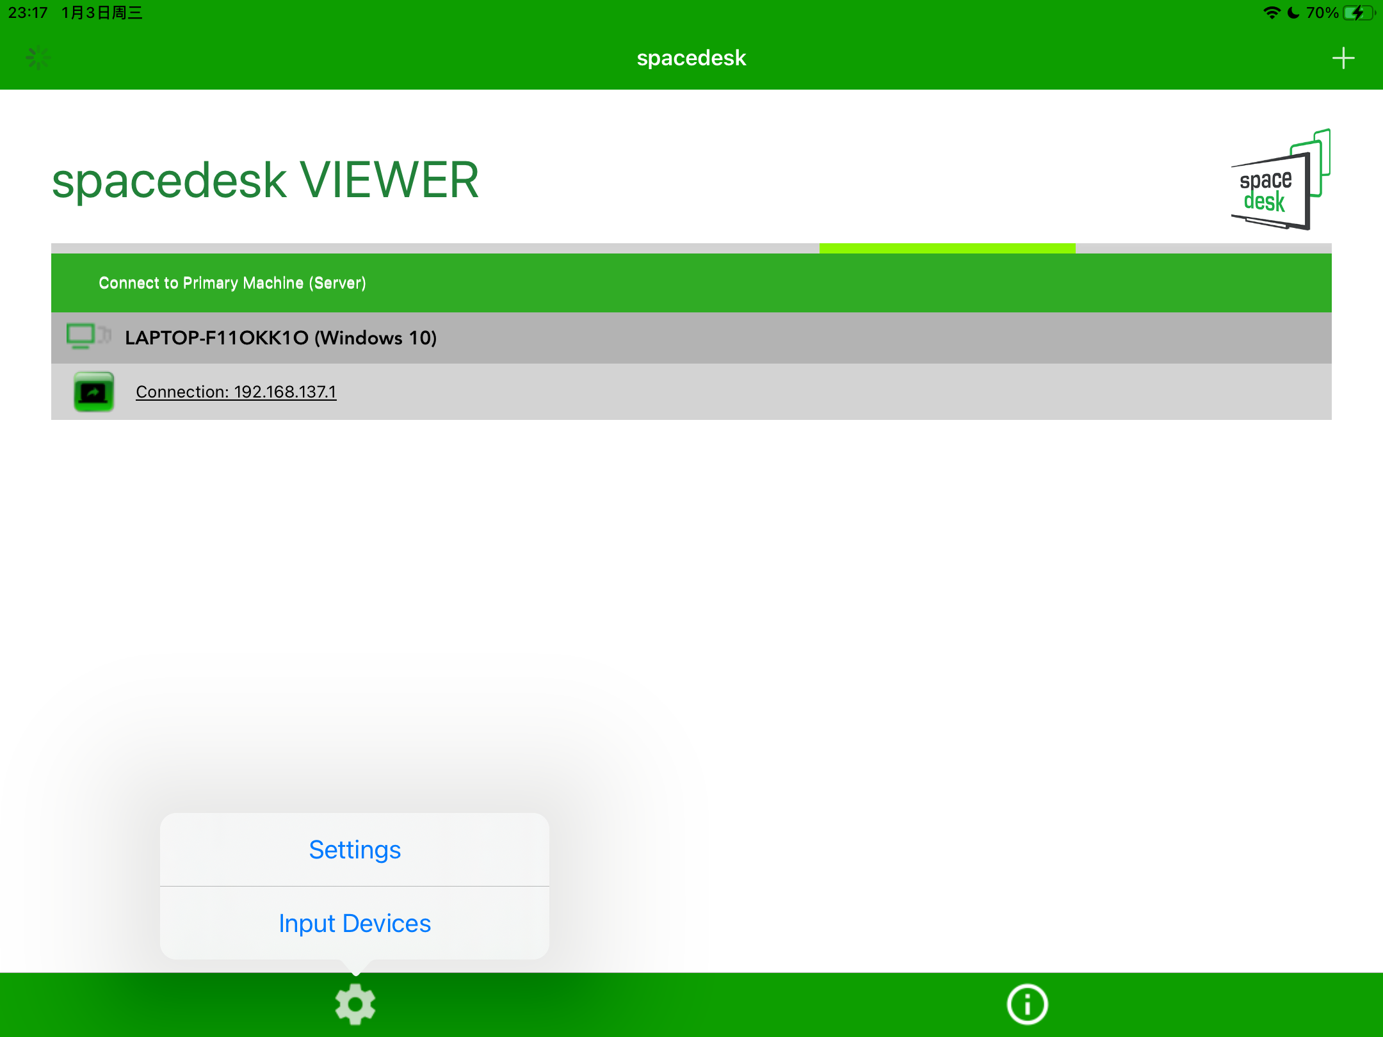The image size is (1383, 1037).
Task: Tap the Do Not Disturb moon icon
Action: pyautogui.click(x=1293, y=13)
